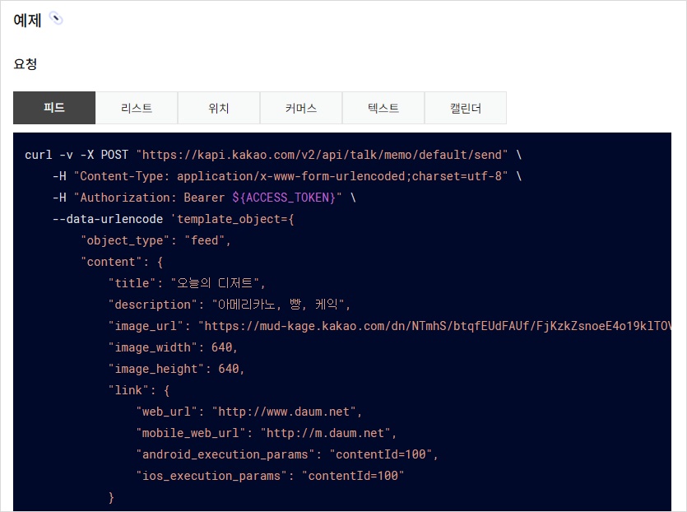Click the Content-Type header line

click(x=287, y=176)
